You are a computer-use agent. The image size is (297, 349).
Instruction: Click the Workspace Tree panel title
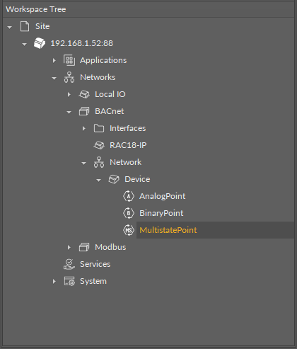[x=36, y=9]
